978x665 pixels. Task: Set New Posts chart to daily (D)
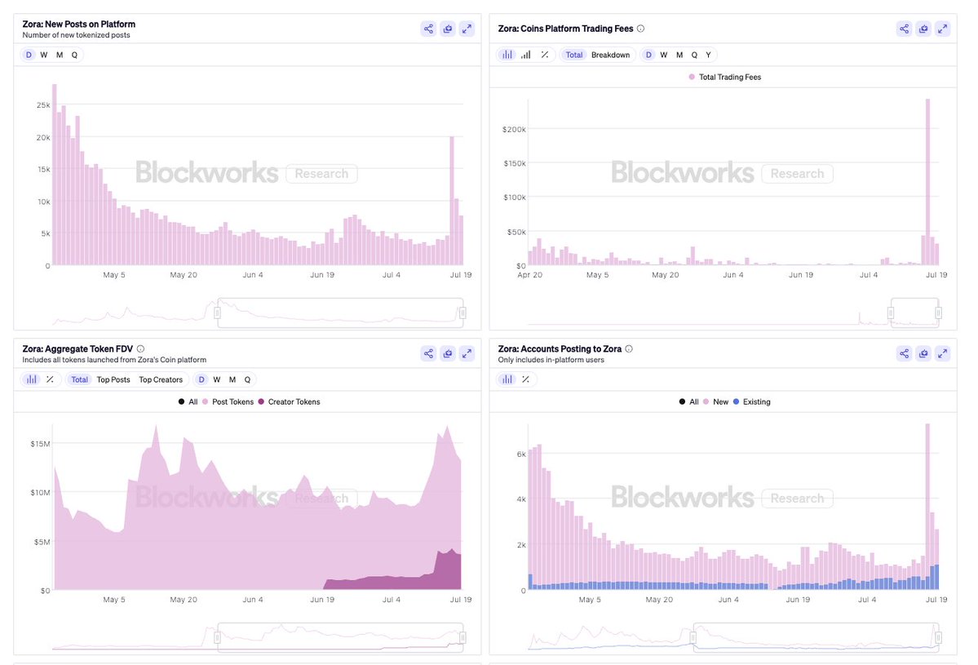(29, 55)
